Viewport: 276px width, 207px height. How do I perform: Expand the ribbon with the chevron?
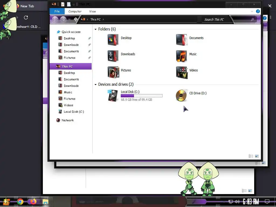click(252, 11)
